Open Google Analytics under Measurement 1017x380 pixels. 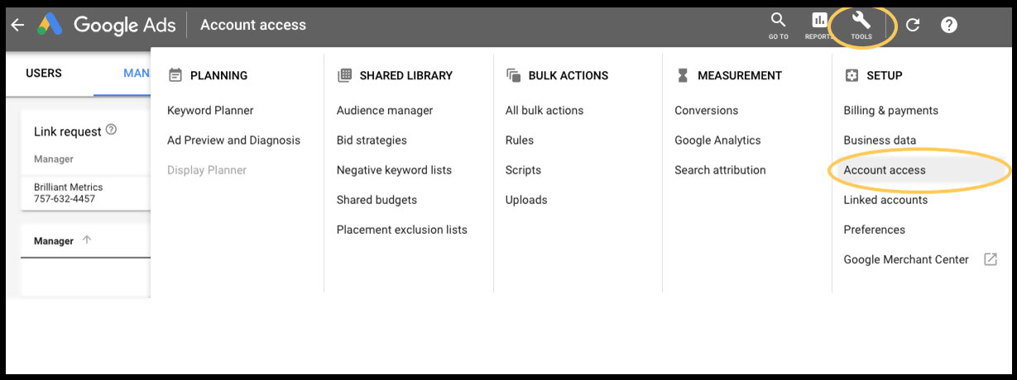[717, 140]
